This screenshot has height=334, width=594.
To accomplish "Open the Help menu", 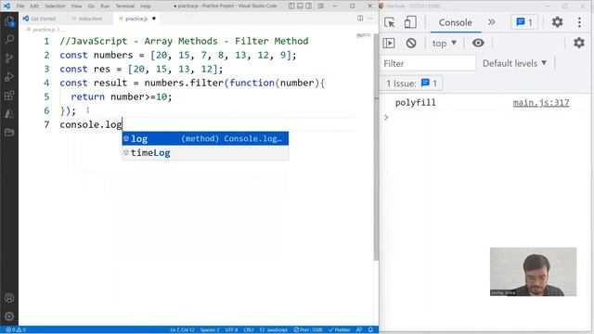I will click(146, 6).
